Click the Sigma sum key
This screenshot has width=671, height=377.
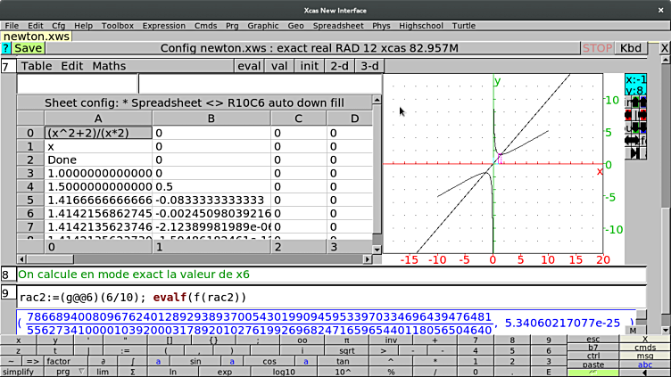133,372
